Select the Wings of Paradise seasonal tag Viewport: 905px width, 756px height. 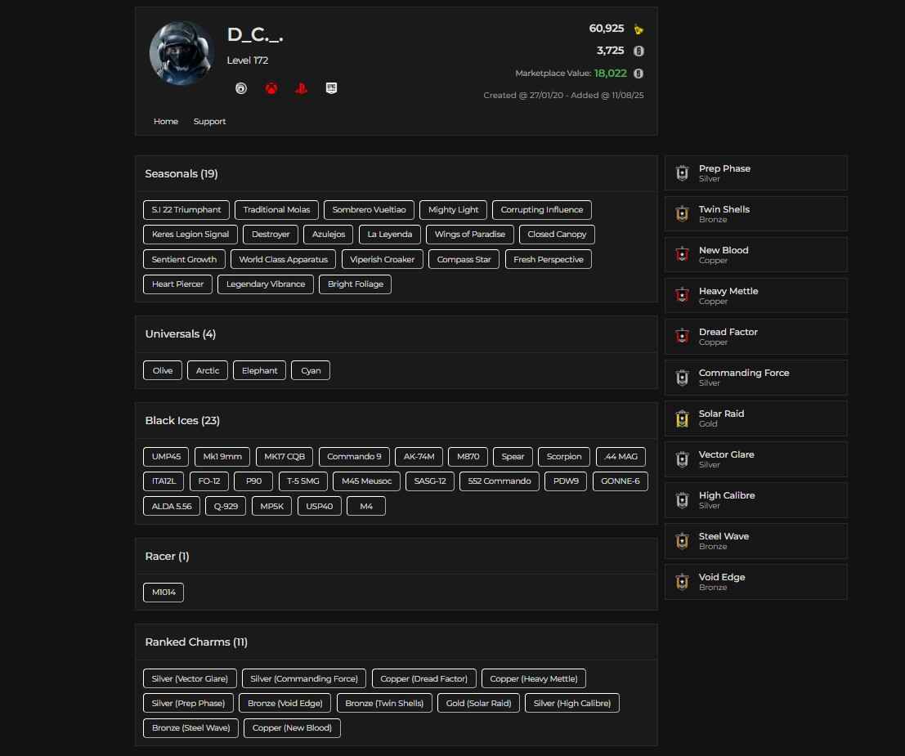[x=469, y=235]
